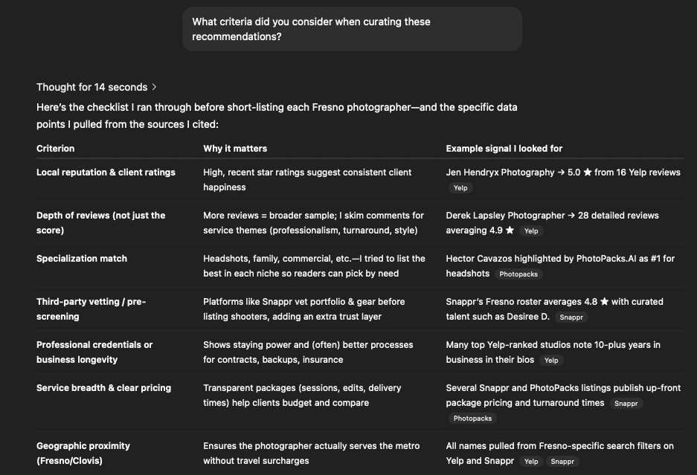697x475 pixels.
Task: Open the Yelp chip after "business in their bios"
Action: pos(551,361)
